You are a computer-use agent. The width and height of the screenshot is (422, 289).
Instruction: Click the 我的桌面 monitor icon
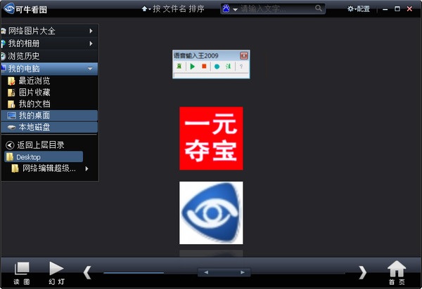(11, 116)
